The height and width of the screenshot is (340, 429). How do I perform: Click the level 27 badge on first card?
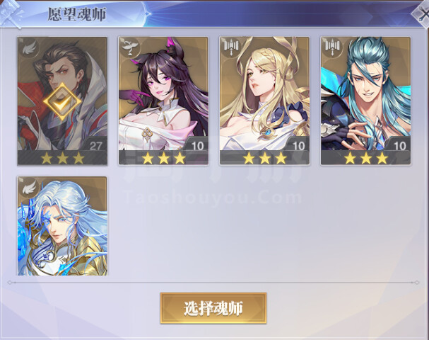(x=96, y=145)
